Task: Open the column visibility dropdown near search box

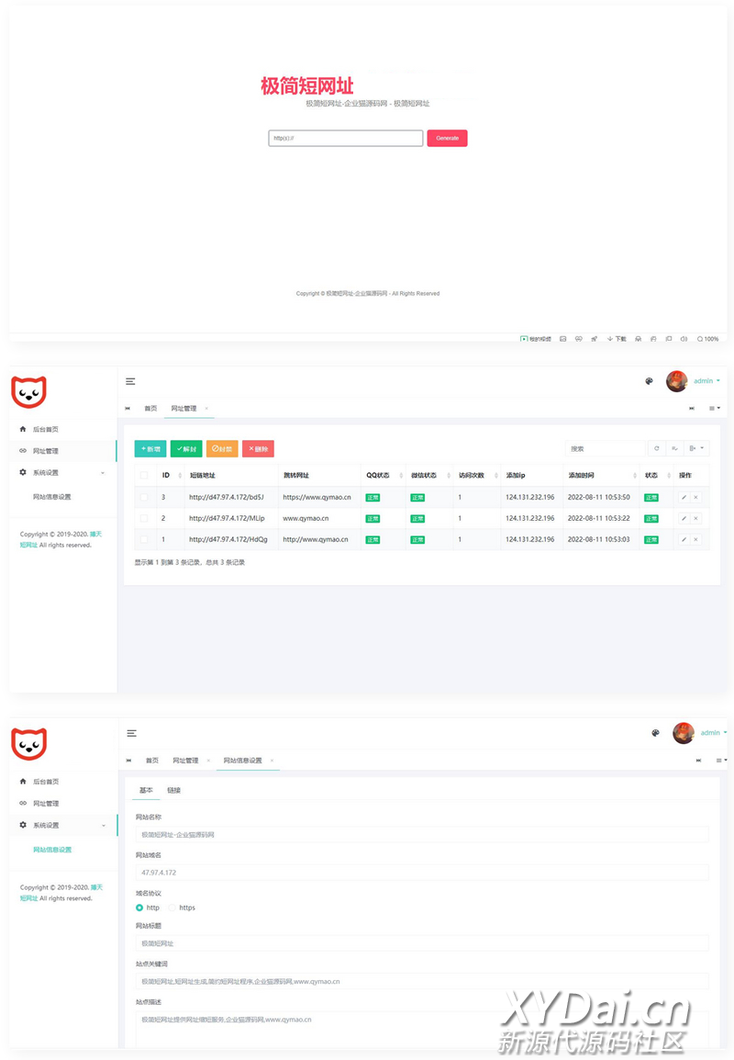Action: click(x=697, y=448)
